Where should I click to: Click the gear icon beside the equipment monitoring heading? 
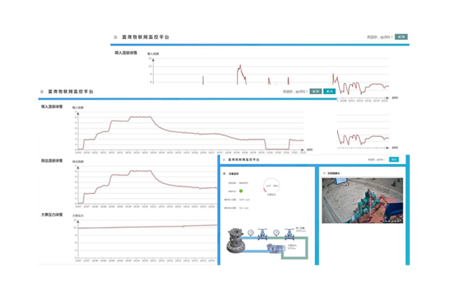point(224,173)
